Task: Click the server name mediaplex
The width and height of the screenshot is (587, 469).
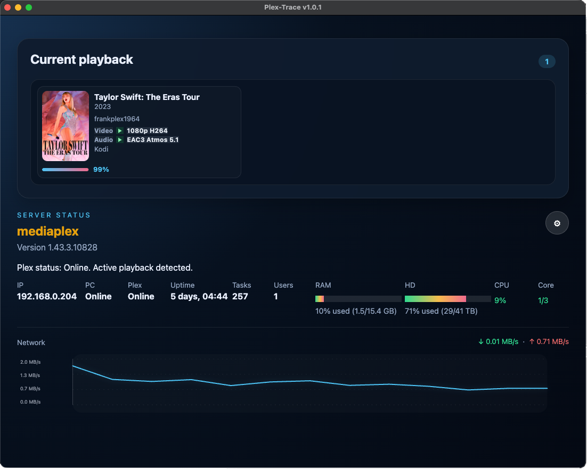Action: (x=48, y=231)
